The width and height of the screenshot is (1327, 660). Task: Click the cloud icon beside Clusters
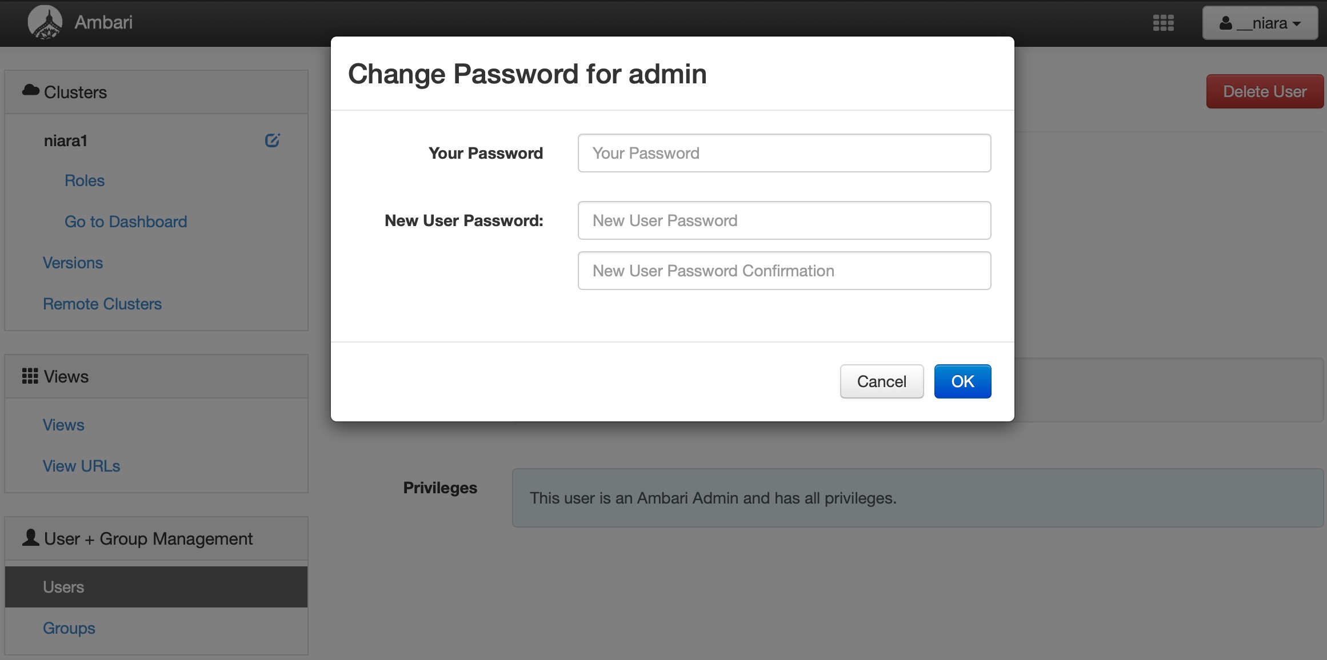tap(30, 91)
